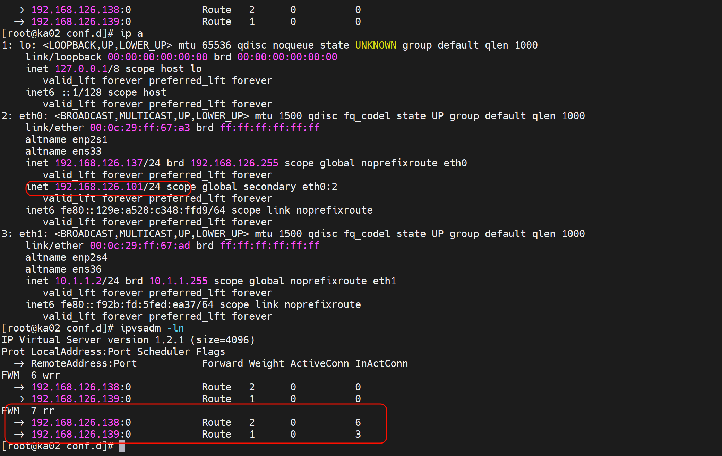
Task: Click the "ip a" command text
Action: pos(131,34)
